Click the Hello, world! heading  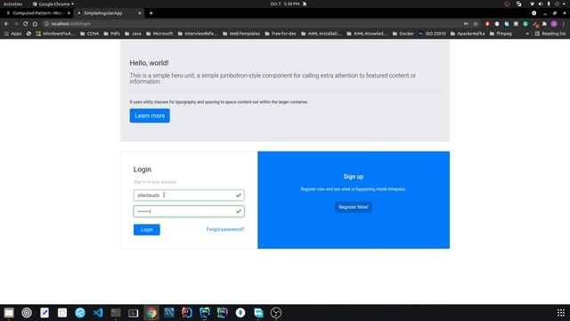[x=149, y=63]
